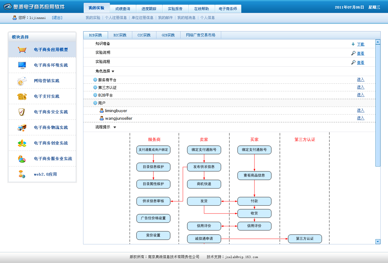This screenshot has width=388, height=263.
Task: Click the shield icon for 电子商务安全实践
Action: pos(22,112)
